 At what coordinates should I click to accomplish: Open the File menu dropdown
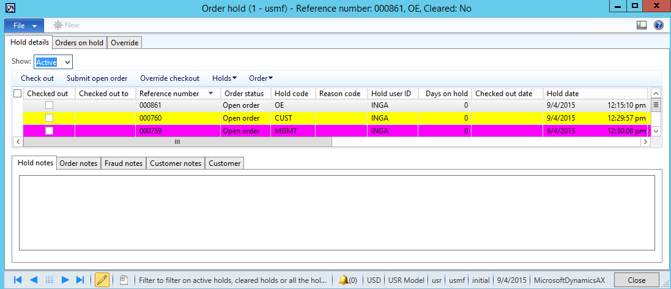(x=24, y=26)
